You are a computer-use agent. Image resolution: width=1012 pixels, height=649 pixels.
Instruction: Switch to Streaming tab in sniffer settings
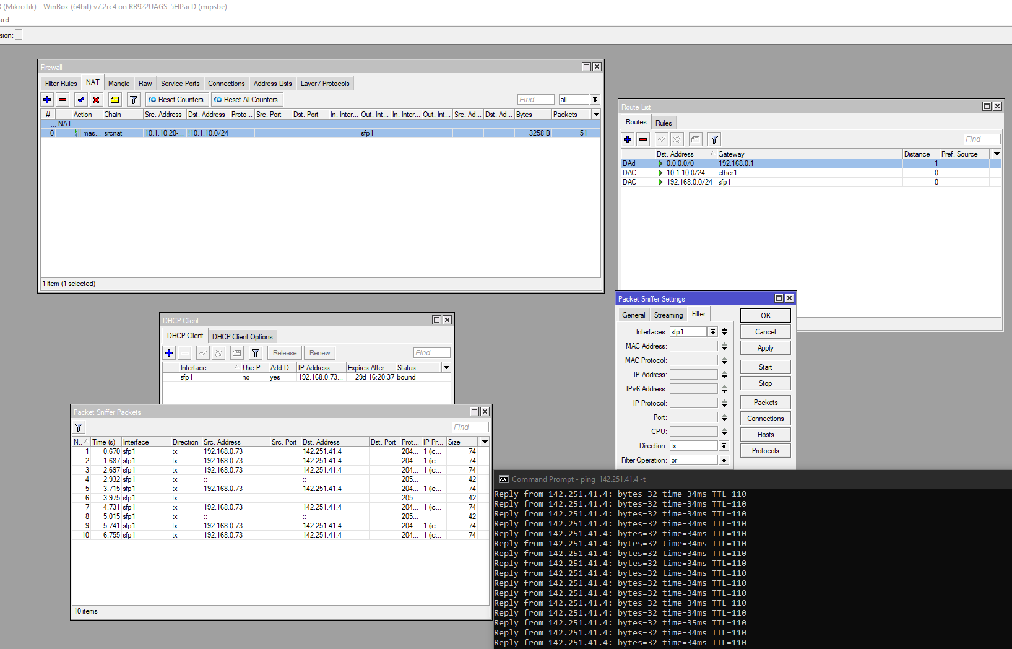(x=668, y=315)
